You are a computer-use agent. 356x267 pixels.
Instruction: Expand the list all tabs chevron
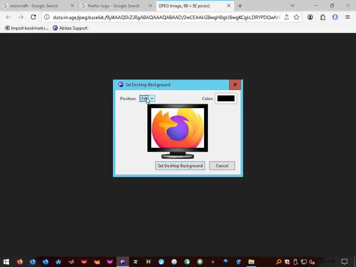(x=292, y=6)
